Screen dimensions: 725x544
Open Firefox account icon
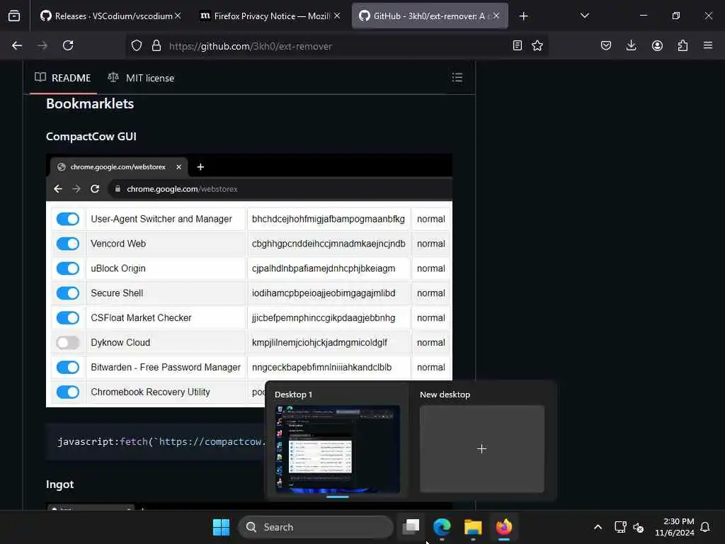click(x=657, y=46)
